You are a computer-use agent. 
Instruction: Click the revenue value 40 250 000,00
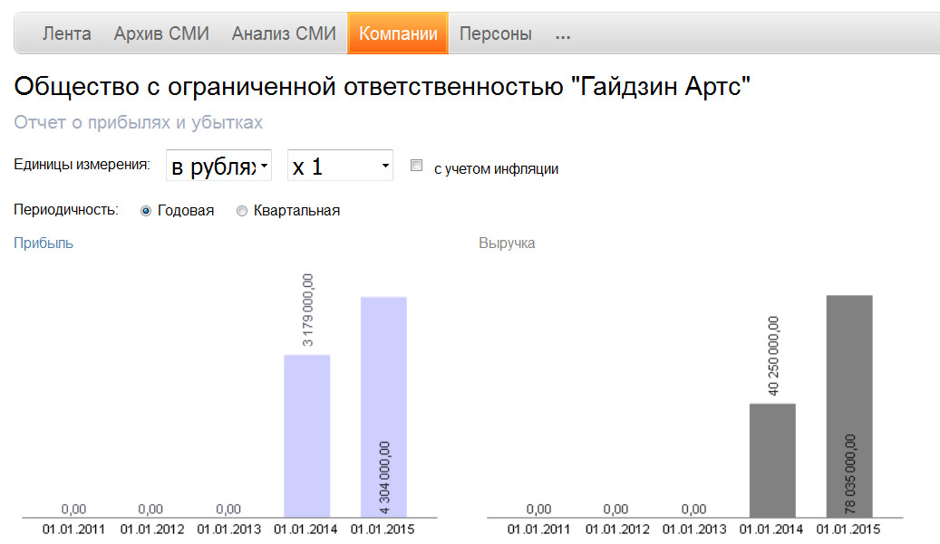(773, 356)
